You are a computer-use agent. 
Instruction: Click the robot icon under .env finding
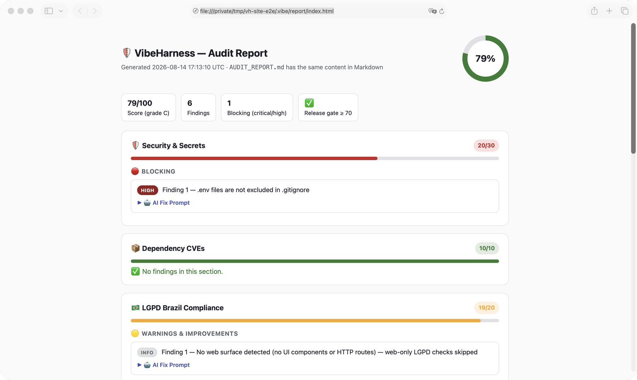tap(147, 203)
